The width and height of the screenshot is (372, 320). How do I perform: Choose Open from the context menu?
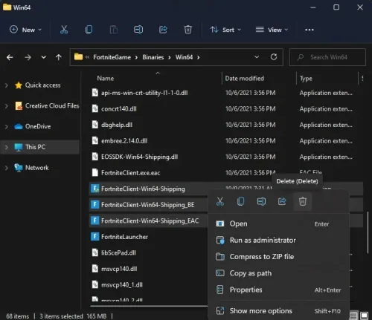[278, 223]
